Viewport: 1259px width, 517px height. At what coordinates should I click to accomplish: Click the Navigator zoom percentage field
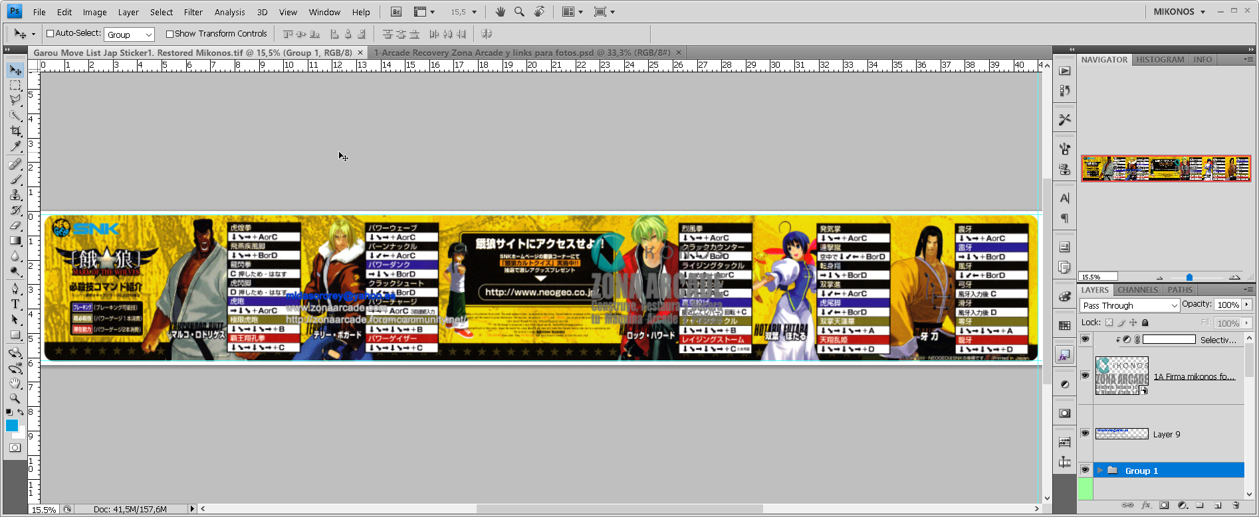pyautogui.click(x=1098, y=277)
